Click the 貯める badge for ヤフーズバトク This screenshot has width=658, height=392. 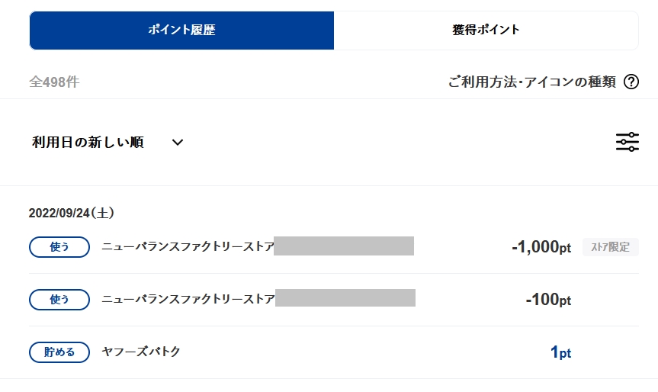point(59,352)
